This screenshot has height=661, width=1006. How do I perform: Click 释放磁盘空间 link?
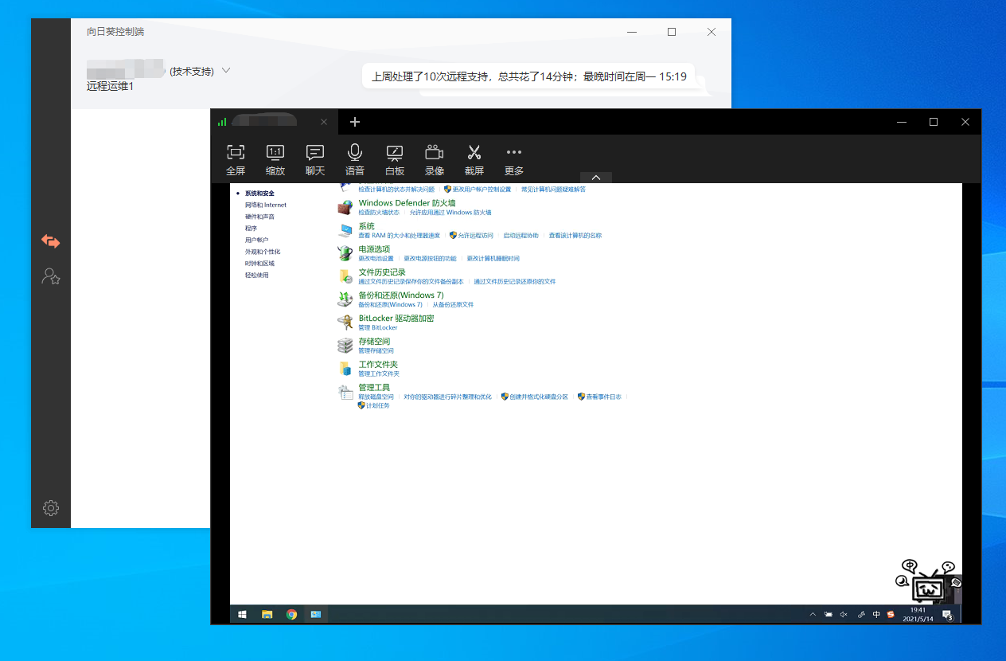click(x=376, y=397)
